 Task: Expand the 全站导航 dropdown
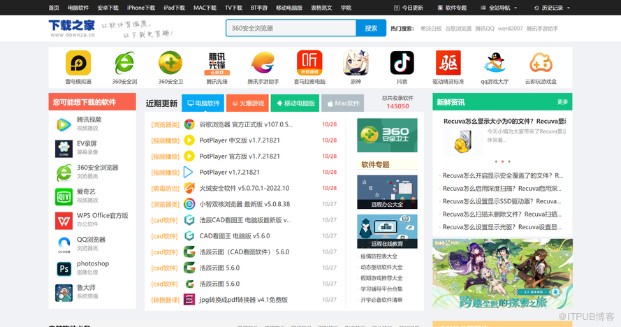(499, 8)
